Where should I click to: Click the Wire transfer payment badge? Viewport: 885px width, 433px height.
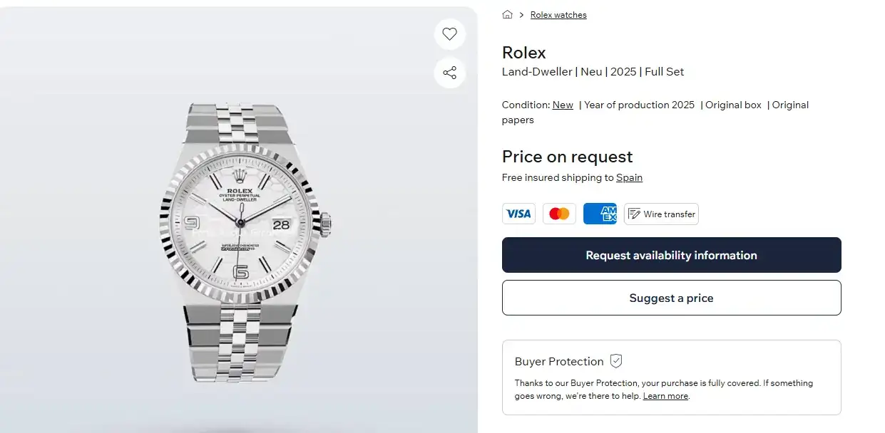click(x=661, y=214)
